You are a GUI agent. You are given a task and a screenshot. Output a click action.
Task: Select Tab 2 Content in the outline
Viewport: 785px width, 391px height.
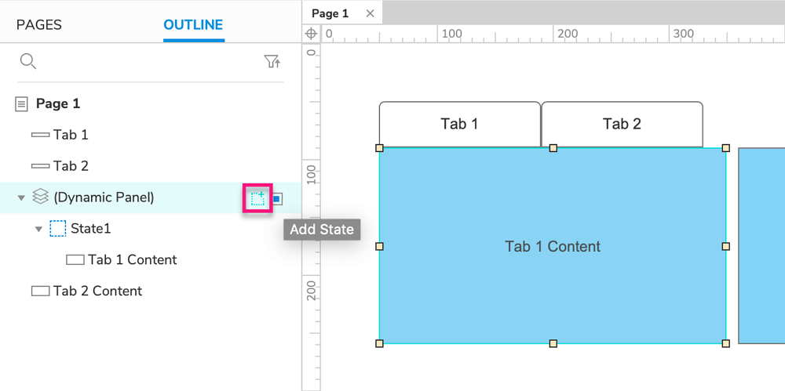97,291
